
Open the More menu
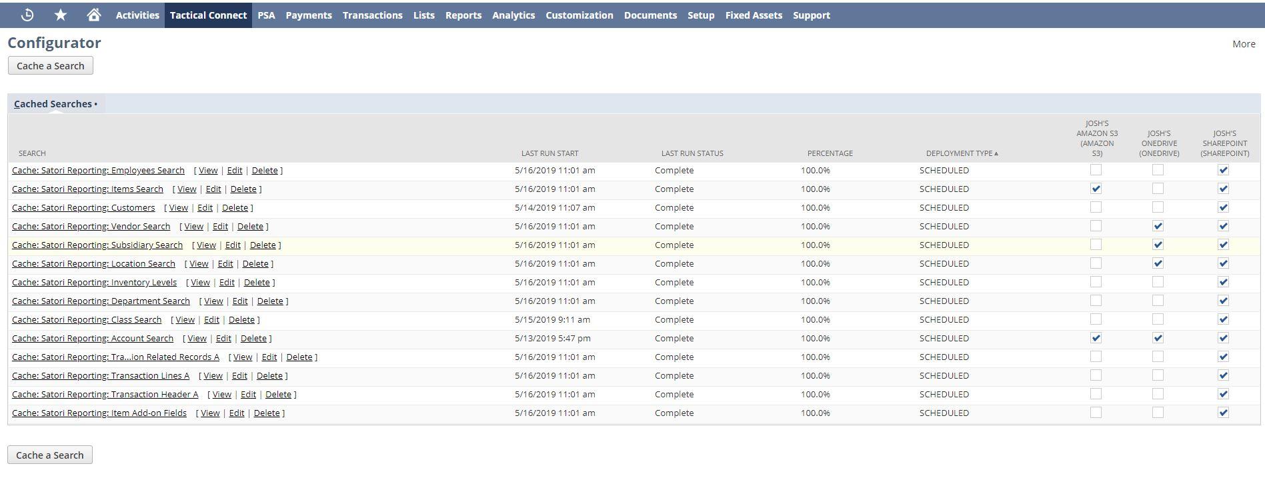coord(1243,44)
